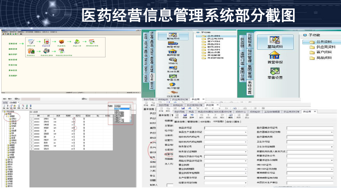Open the 药品验收 checked-box icon
Image resolution: width=341 pixels, height=191 pixels.
click(x=62, y=42)
